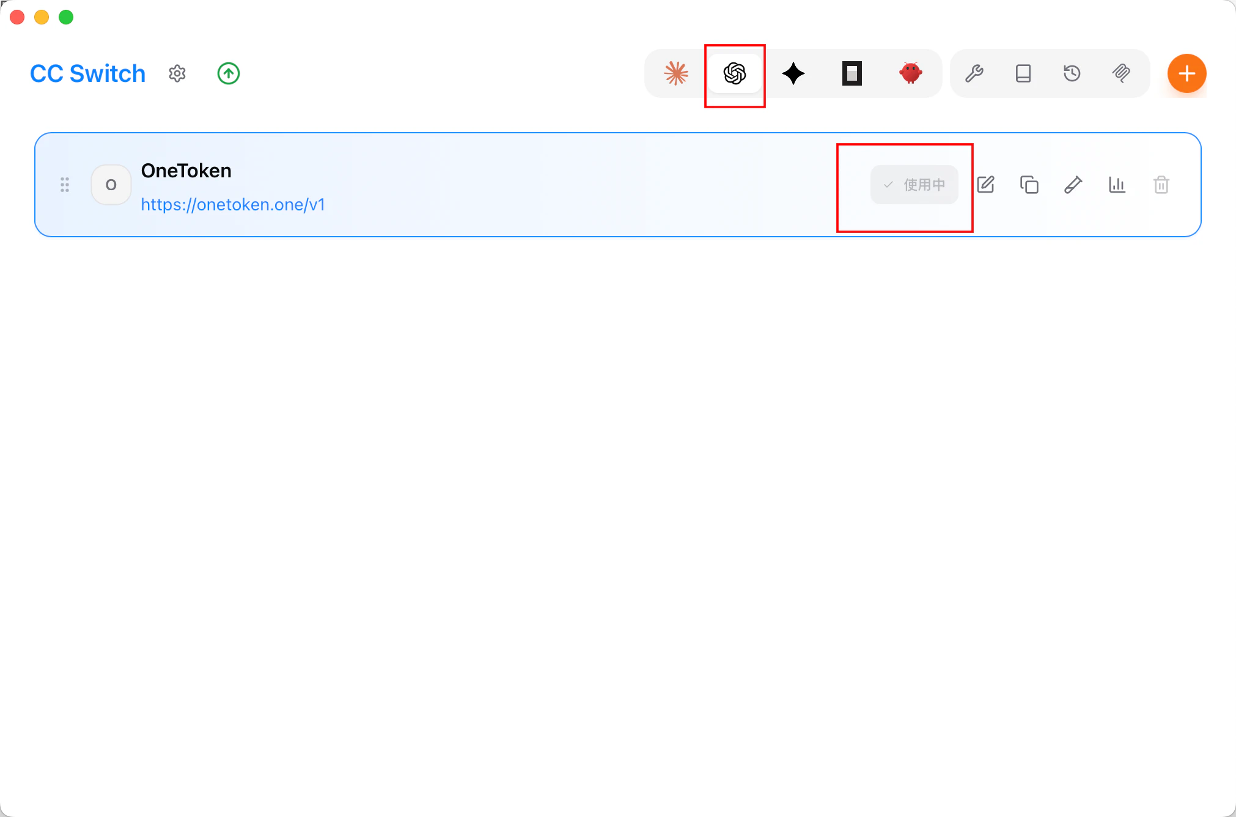Click the 使用中 status button
The image size is (1236, 817).
coord(914,185)
